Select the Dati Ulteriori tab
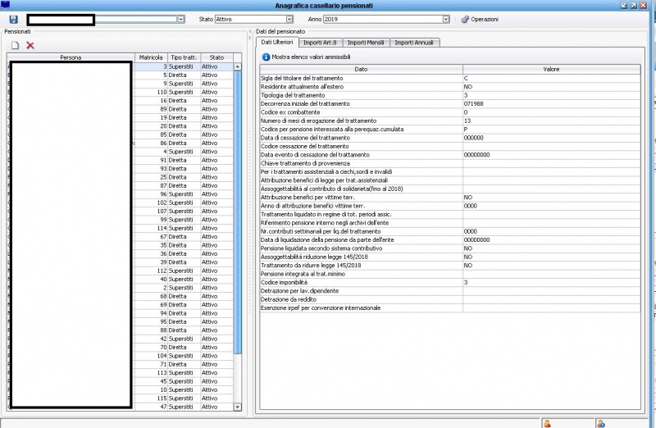The width and height of the screenshot is (656, 428). (276, 42)
